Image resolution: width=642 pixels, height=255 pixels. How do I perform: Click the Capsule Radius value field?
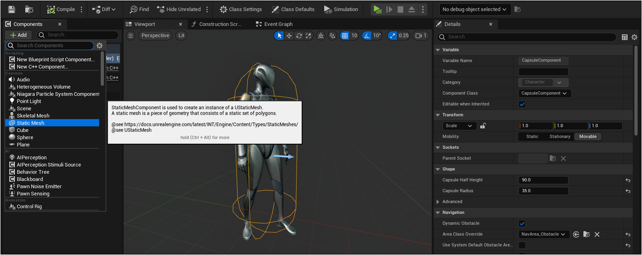pos(543,191)
